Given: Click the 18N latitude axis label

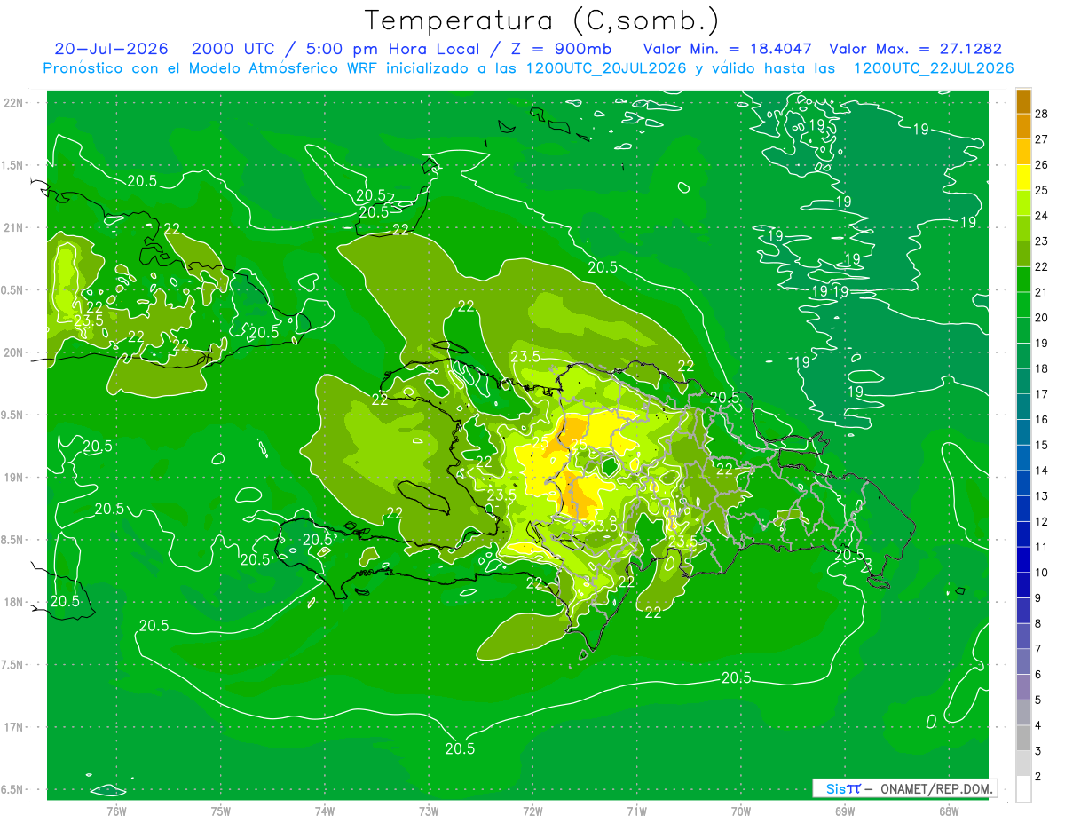Looking at the screenshot, I should [15, 602].
